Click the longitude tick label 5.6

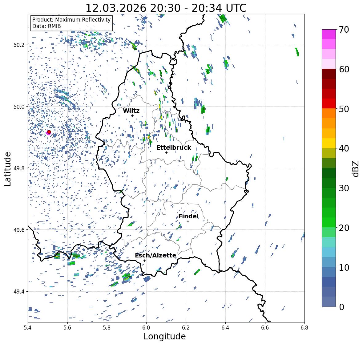coord(67,327)
